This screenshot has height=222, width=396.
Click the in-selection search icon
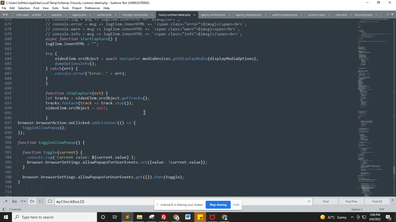[x=41, y=201]
